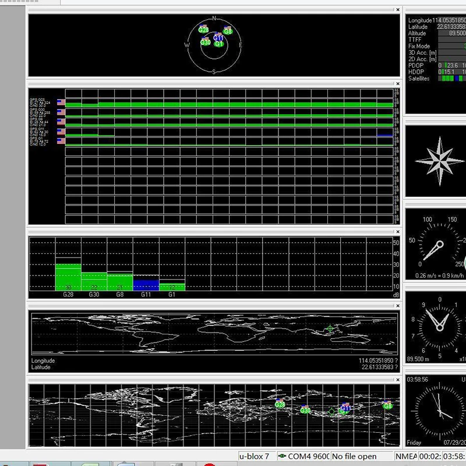Click the NMEA protocol field in status bar

pyautogui.click(x=406, y=456)
